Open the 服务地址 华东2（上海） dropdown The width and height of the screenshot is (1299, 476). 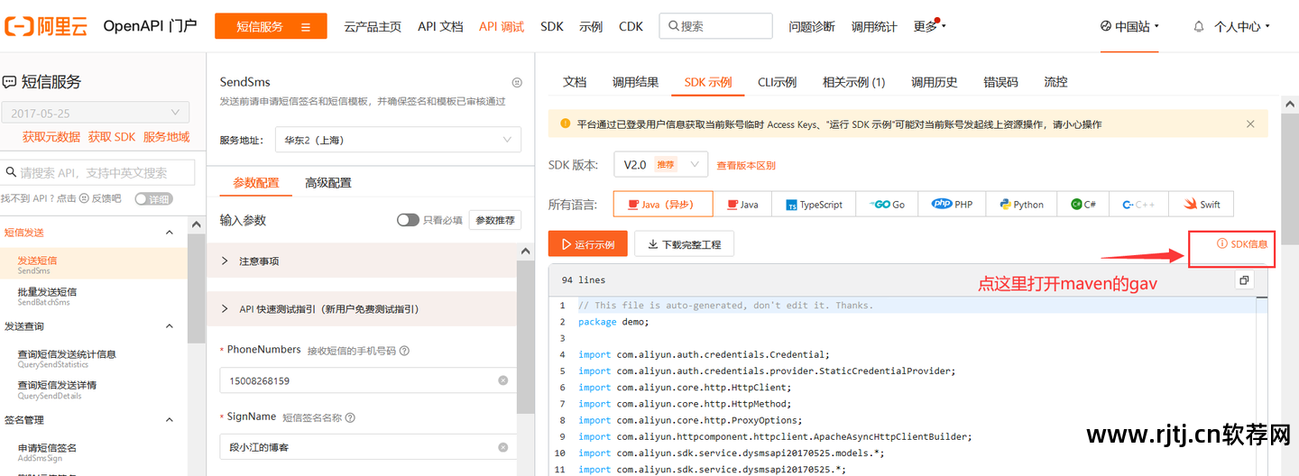coord(398,140)
